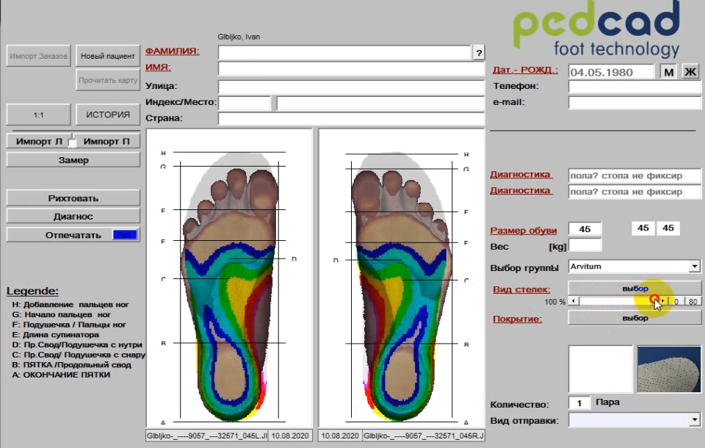Image resolution: width=705 pixels, height=448 pixels.
Task: Click the Замер measurement button
Action: click(73, 160)
